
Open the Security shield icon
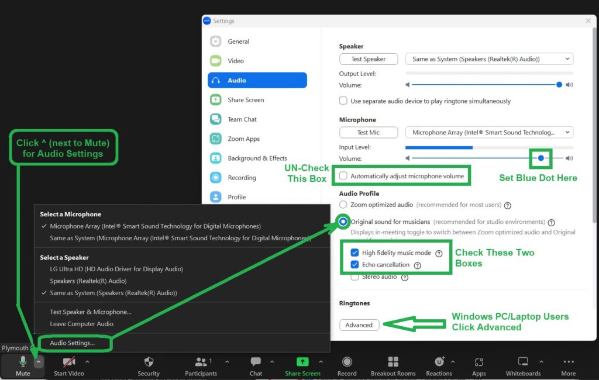click(x=149, y=361)
